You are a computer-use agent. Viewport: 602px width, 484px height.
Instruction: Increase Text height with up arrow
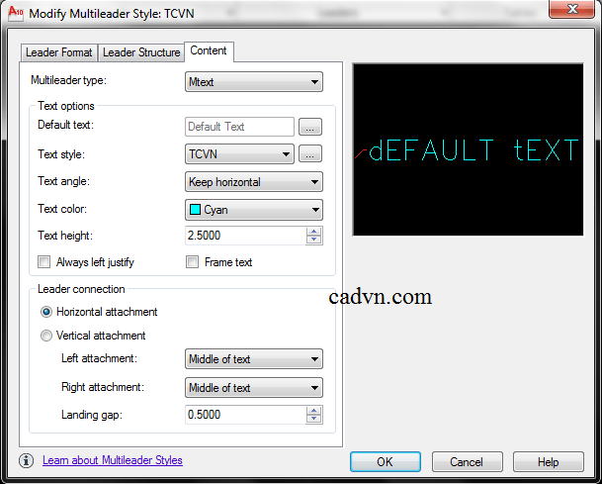pos(314,232)
